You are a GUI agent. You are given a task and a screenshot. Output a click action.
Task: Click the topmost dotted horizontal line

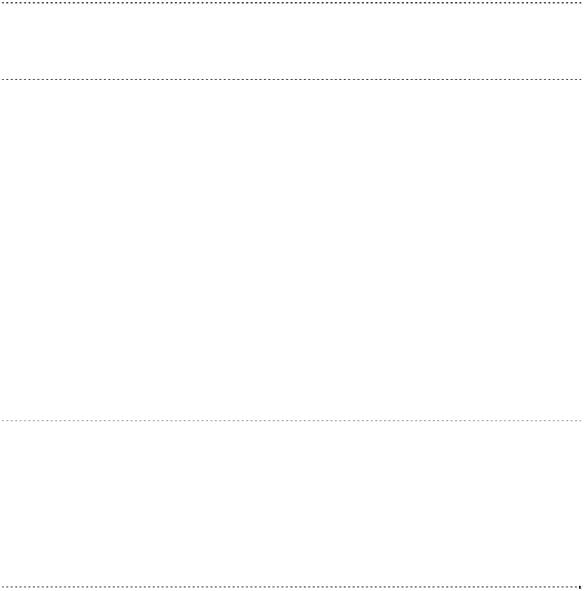pos(292,4)
